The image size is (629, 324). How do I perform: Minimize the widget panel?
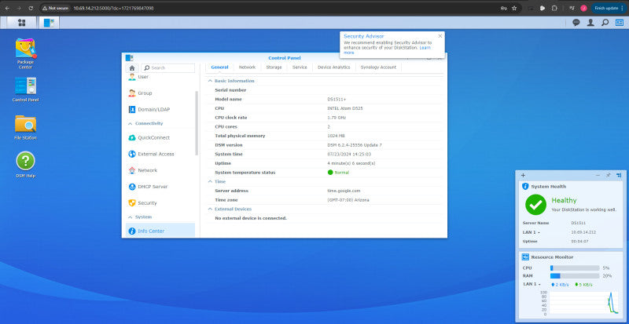pyautogui.click(x=598, y=175)
